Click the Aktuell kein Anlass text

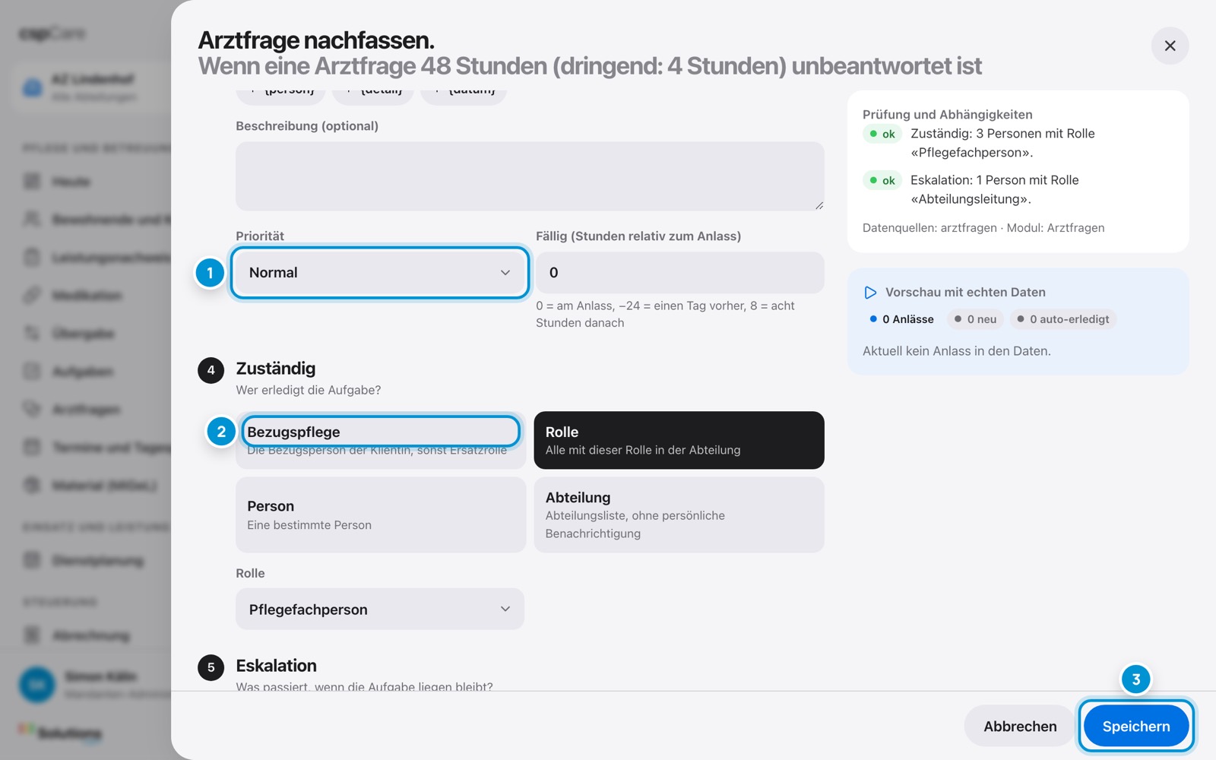pos(956,351)
